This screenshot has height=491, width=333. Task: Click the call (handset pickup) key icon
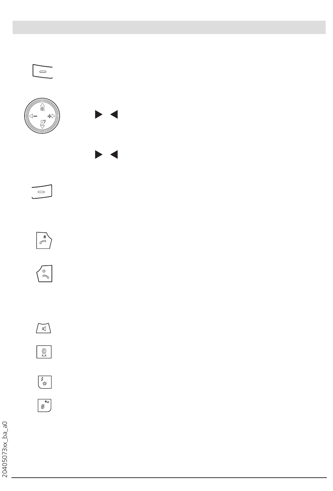pos(44,240)
